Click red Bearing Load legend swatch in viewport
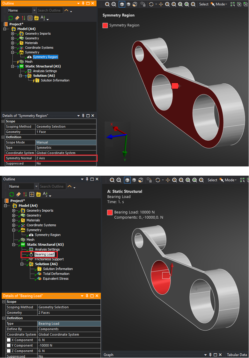This screenshot has height=358, width=249. pos(110,213)
